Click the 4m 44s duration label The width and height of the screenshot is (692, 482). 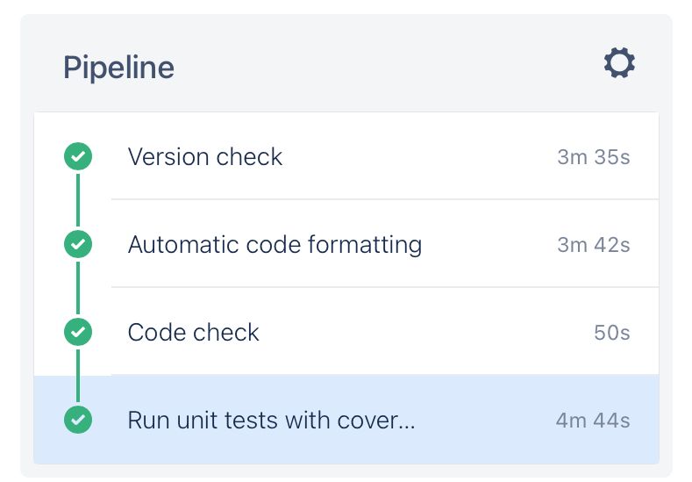point(593,421)
